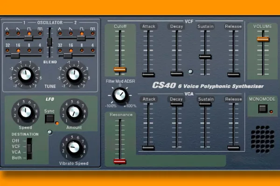This screenshot has width=280, height=186.
Task: Select pulse waveform LED on Oscillator 1
Action: [40, 33]
